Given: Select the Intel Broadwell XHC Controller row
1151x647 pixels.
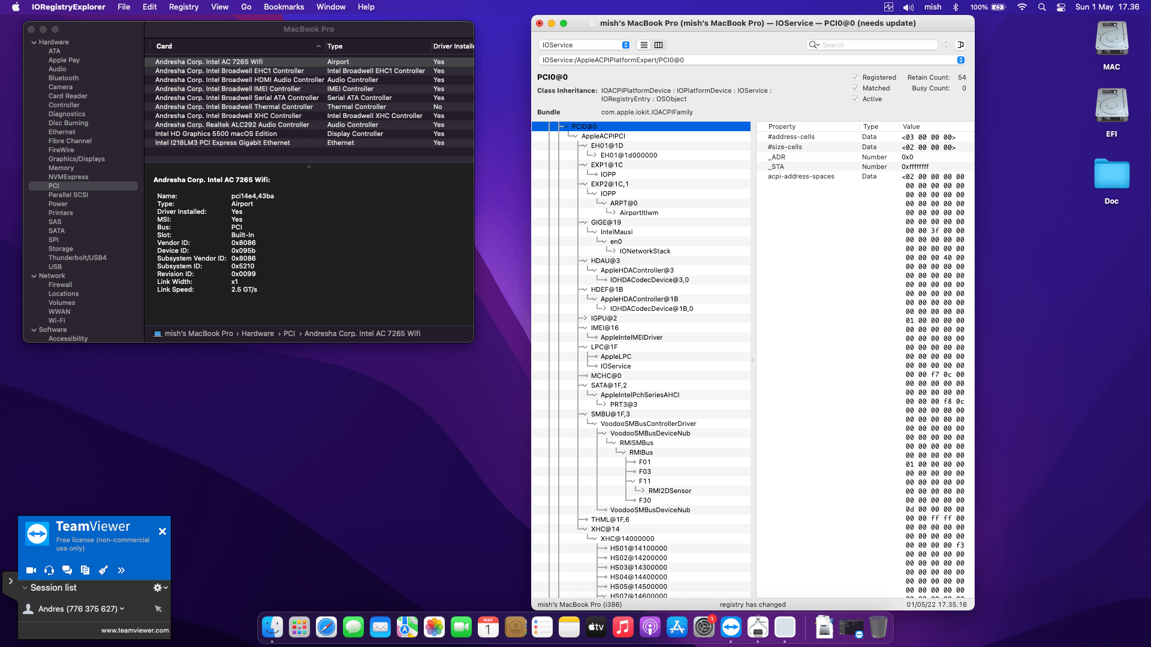Looking at the screenshot, I should (x=309, y=116).
